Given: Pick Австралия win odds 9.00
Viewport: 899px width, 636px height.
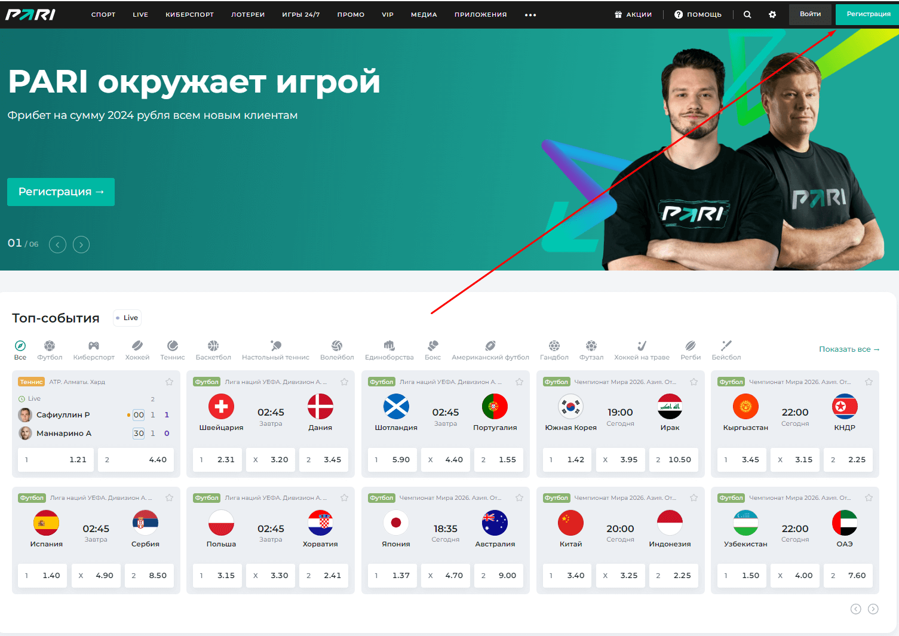Looking at the screenshot, I should click(x=499, y=576).
